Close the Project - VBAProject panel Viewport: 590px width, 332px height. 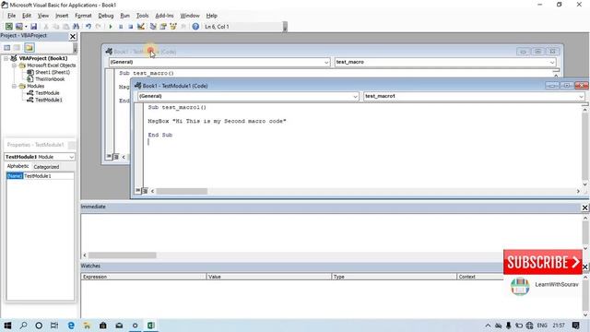pos(73,36)
